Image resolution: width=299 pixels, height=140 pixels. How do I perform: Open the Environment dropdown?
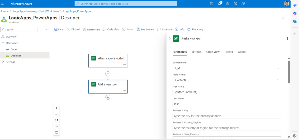(227, 68)
